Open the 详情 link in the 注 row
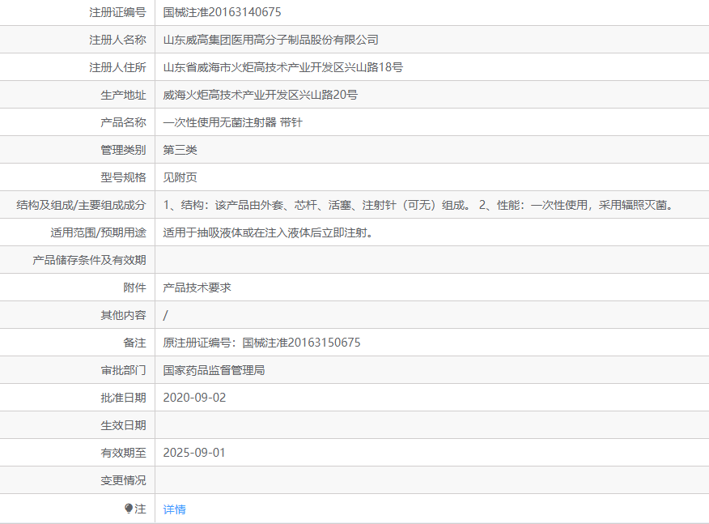The image size is (709, 524). click(x=174, y=509)
